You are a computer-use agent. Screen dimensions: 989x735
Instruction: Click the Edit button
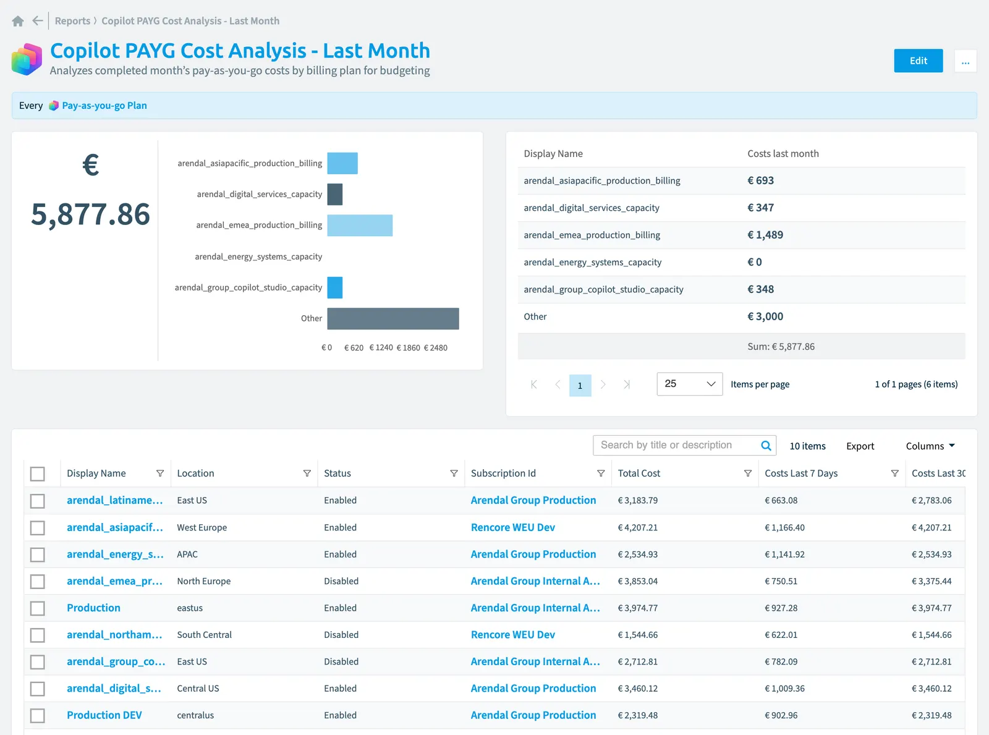click(919, 61)
